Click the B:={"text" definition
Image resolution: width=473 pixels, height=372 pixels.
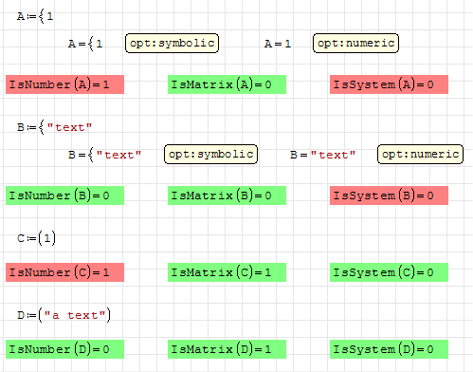click(54, 127)
